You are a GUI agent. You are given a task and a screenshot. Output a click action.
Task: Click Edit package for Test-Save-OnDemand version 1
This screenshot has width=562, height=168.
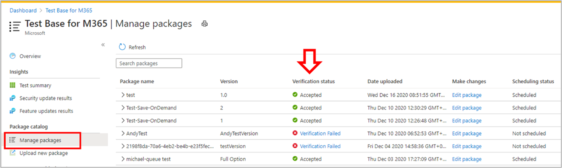click(x=467, y=121)
